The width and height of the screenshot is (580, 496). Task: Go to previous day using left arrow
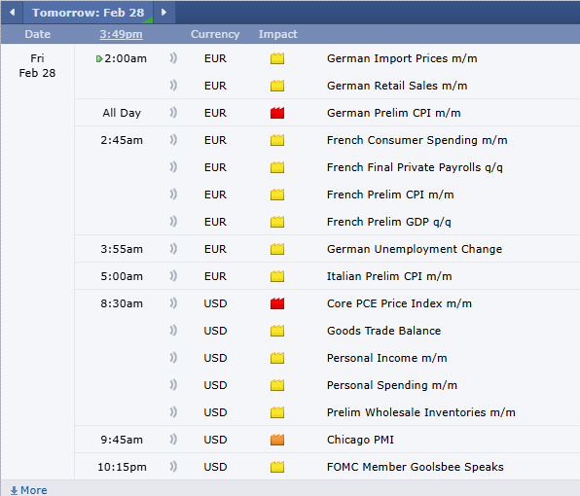click(13, 13)
